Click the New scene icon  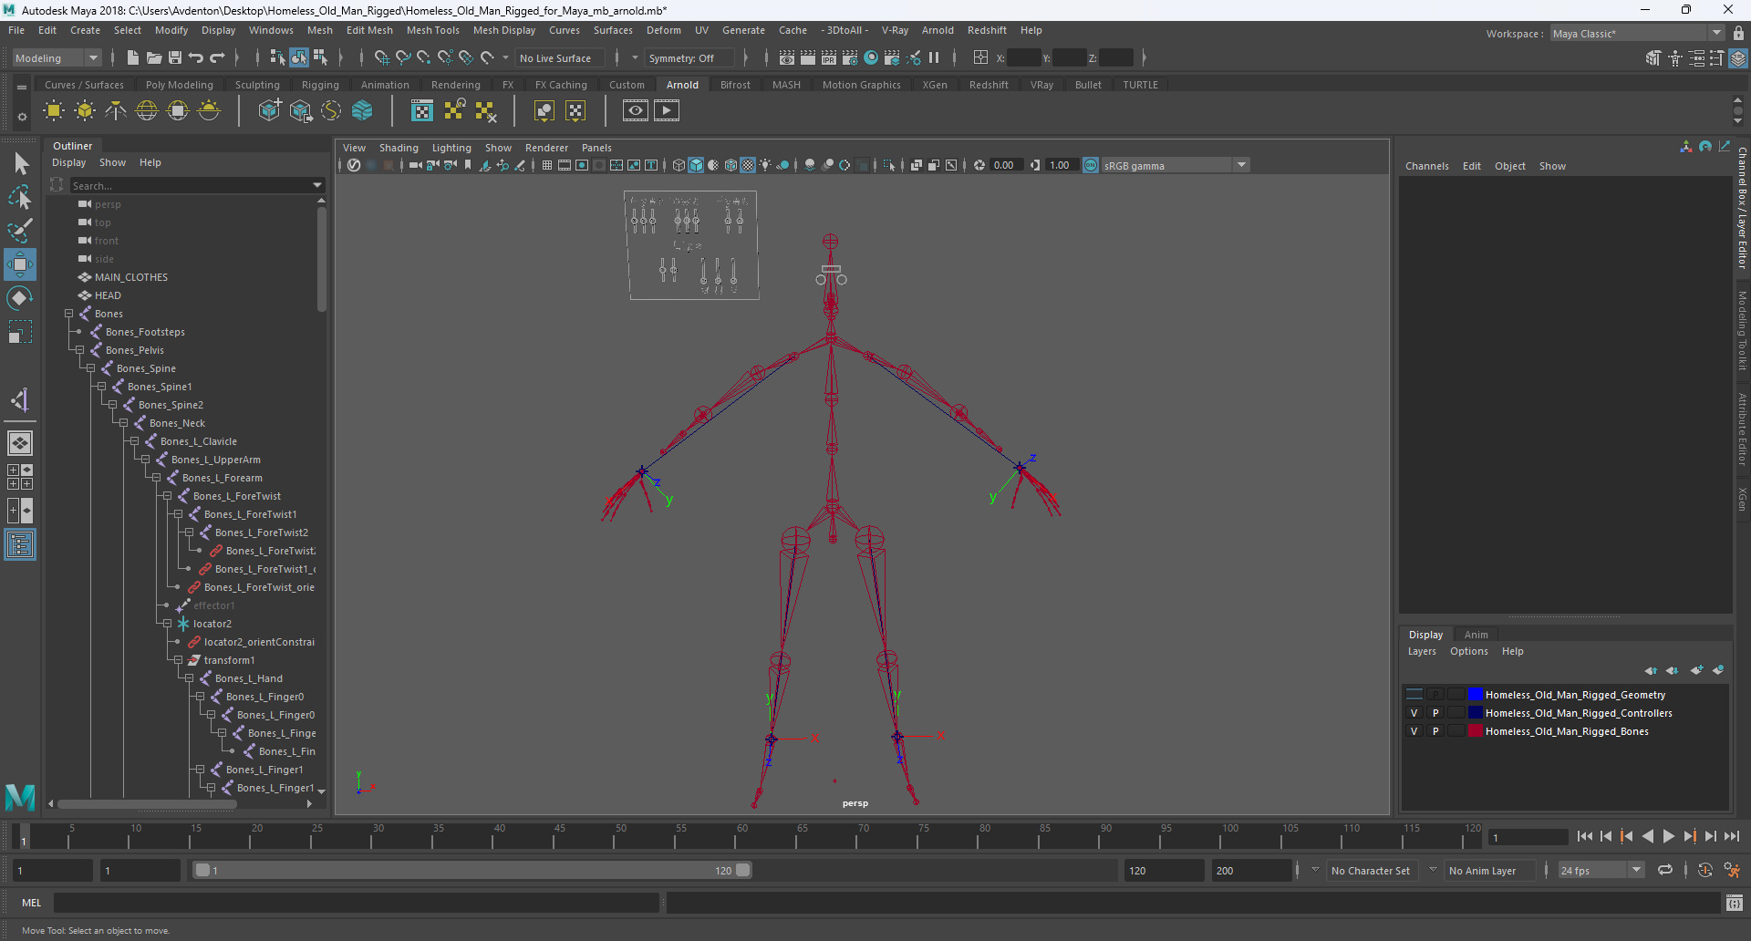click(133, 57)
